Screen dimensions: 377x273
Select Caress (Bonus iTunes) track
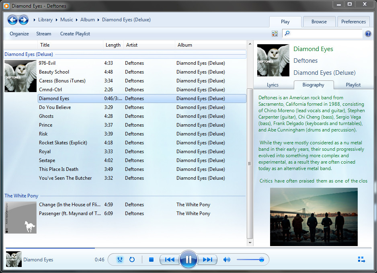click(142, 81)
